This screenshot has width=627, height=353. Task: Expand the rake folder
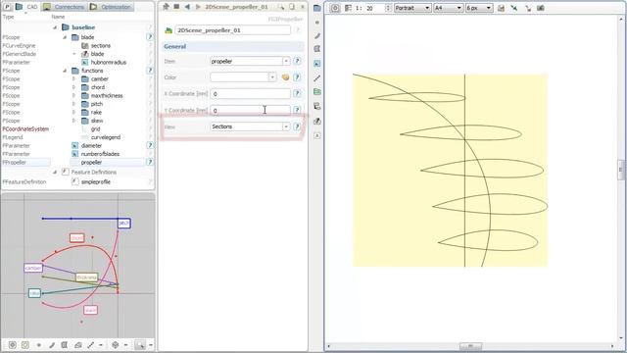[73, 113]
